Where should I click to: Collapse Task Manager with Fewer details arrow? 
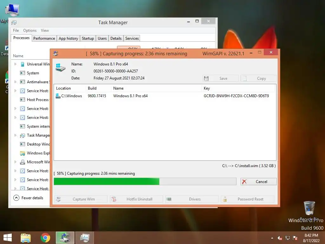[x=17, y=198]
